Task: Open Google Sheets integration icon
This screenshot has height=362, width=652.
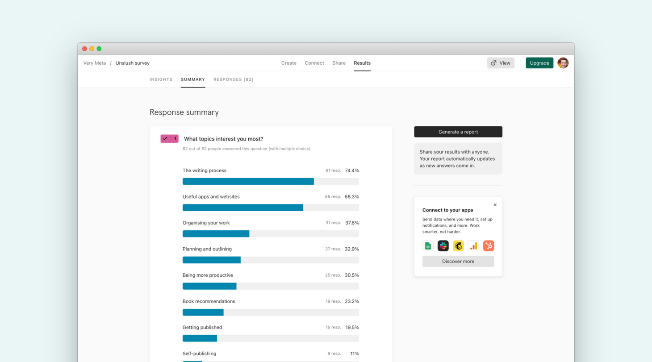Action: pyautogui.click(x=428, y=246)
